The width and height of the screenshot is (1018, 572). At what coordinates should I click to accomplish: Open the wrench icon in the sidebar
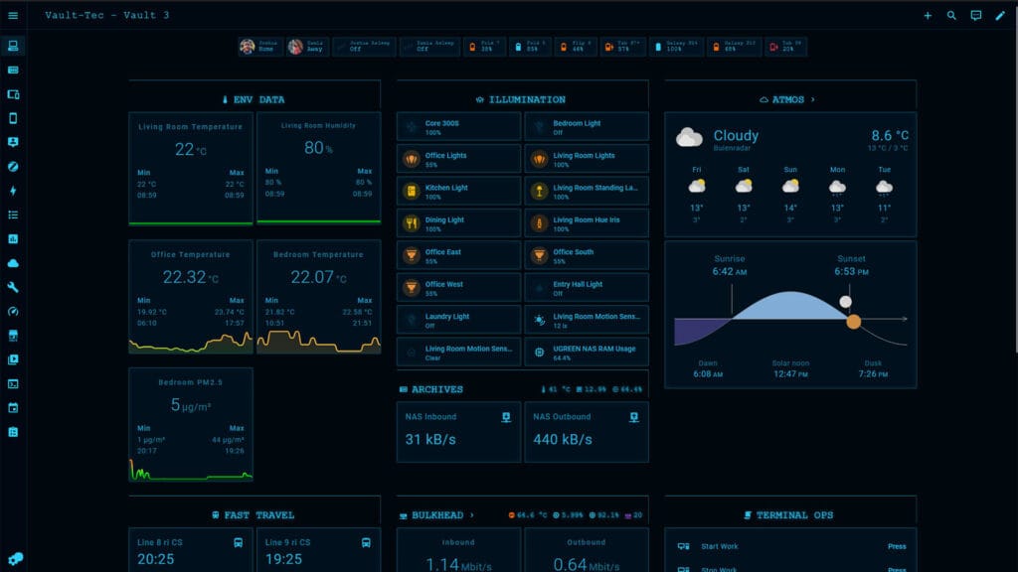click(x=13, y=287)
